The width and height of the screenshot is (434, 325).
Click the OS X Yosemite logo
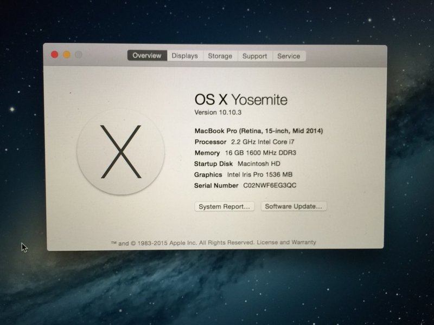[x=120, y=152]
